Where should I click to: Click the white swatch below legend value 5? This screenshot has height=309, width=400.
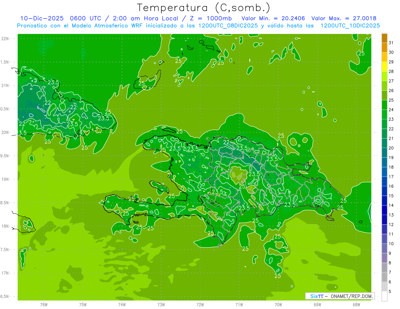click(x=384, y=296)
